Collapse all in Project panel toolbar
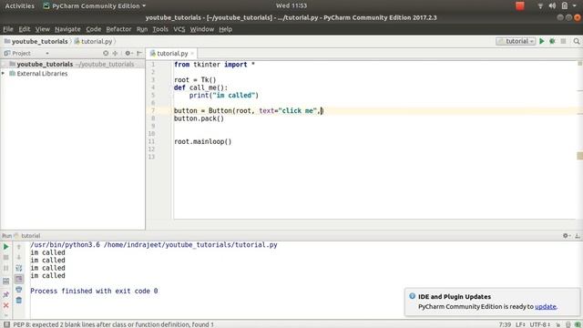The height and width of the screenshot is (328, 583). [x=116, y=53]
